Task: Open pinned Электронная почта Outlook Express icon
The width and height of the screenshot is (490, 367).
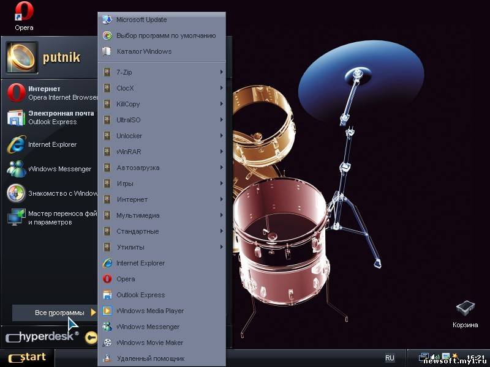Action: 17,117
